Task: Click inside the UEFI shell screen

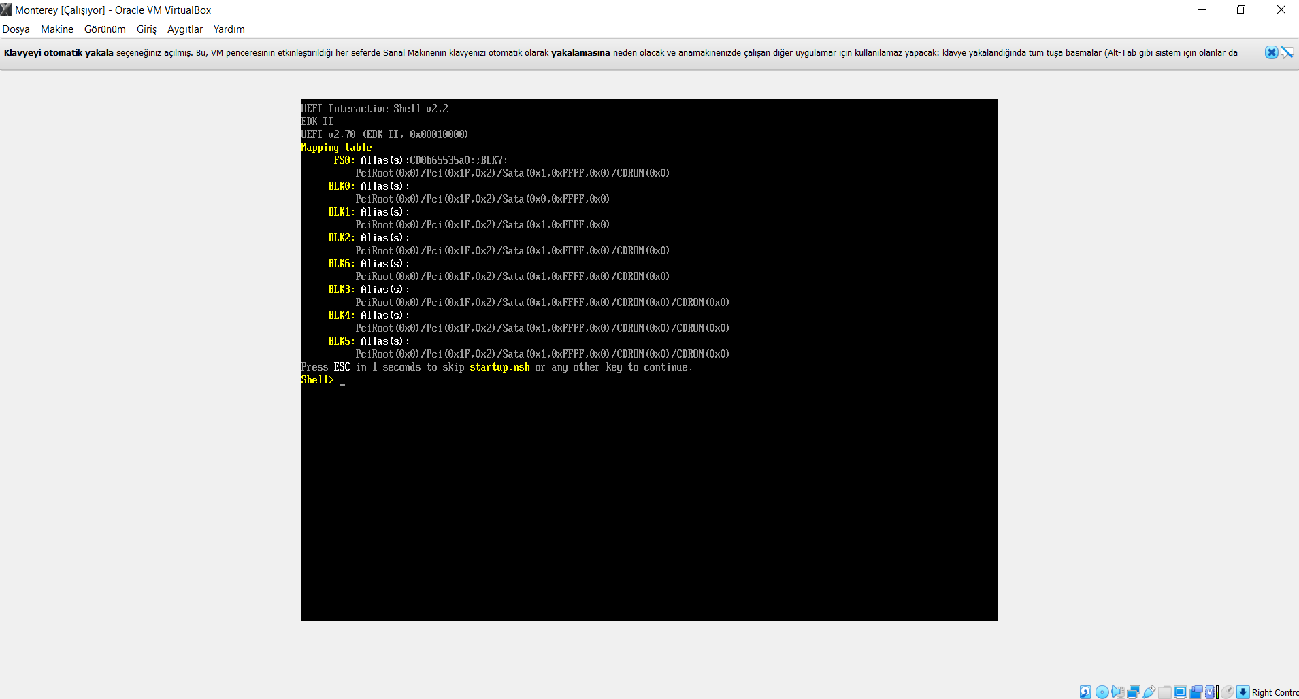Action: pyautogui.click(x=650, y=360)
